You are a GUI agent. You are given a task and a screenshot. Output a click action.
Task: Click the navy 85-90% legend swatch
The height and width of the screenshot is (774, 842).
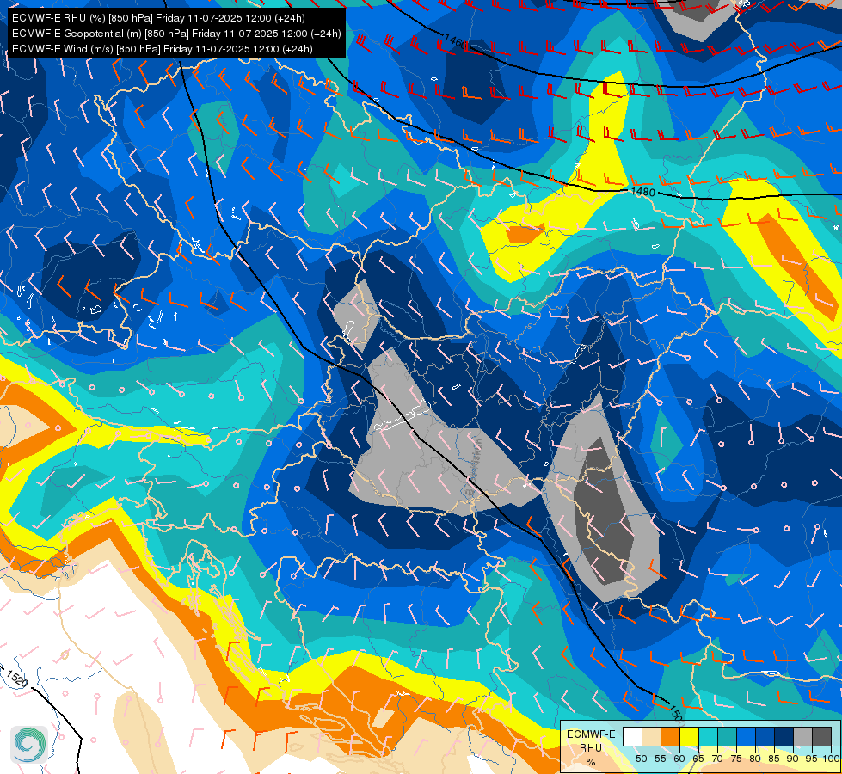(784, 736)
